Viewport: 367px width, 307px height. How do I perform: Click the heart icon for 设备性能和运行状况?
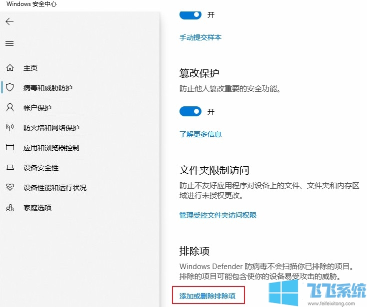click(10, 187)
